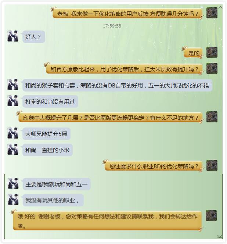Click avatar beside '我没有玩其他的职业' message
The width and height of the screenshot is (227, 244).
point(13,200)
